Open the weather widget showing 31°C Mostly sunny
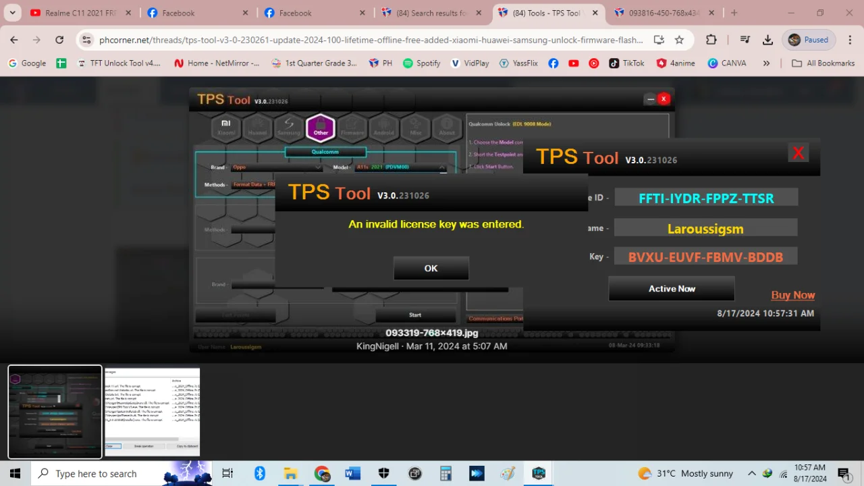864x486 pixels. click(684, 474)
